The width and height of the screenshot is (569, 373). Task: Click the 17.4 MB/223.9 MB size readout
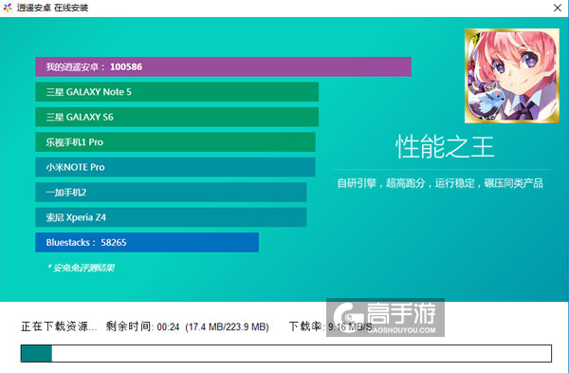227,326
